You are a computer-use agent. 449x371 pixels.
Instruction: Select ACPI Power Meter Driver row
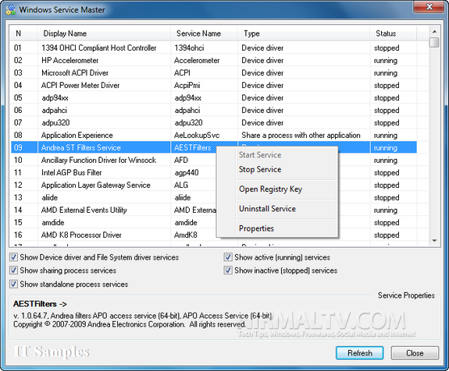(x=214, y=85)
